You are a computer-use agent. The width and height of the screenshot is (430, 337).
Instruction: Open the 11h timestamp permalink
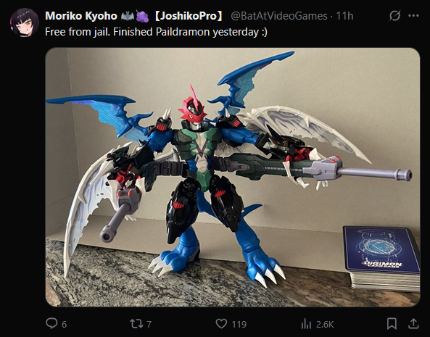[x=344, y=16]
